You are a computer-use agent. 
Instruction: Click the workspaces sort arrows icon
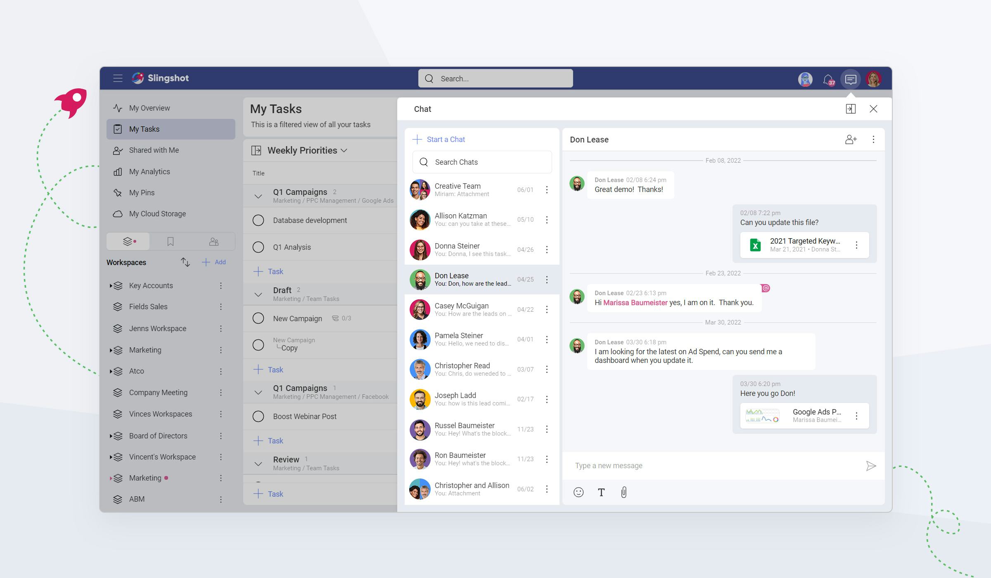point(185,262)
